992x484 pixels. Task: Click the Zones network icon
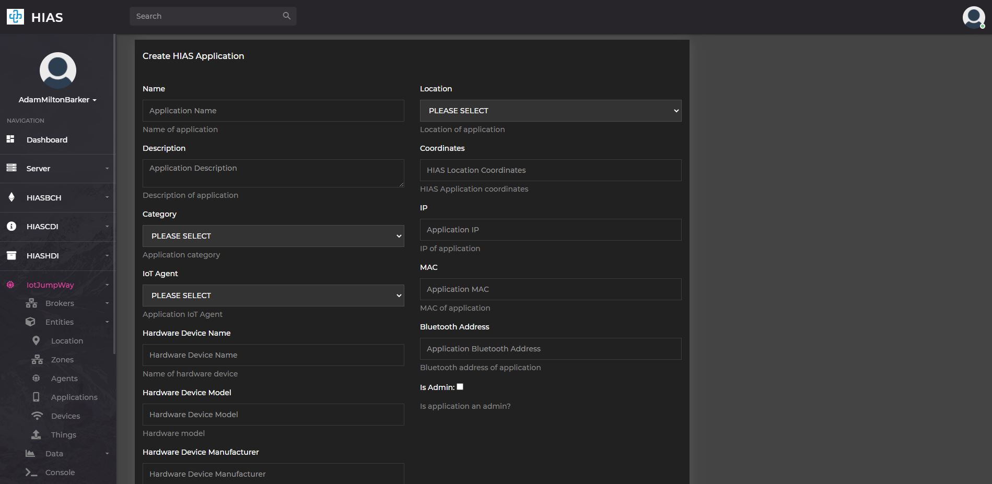[37, 359]
